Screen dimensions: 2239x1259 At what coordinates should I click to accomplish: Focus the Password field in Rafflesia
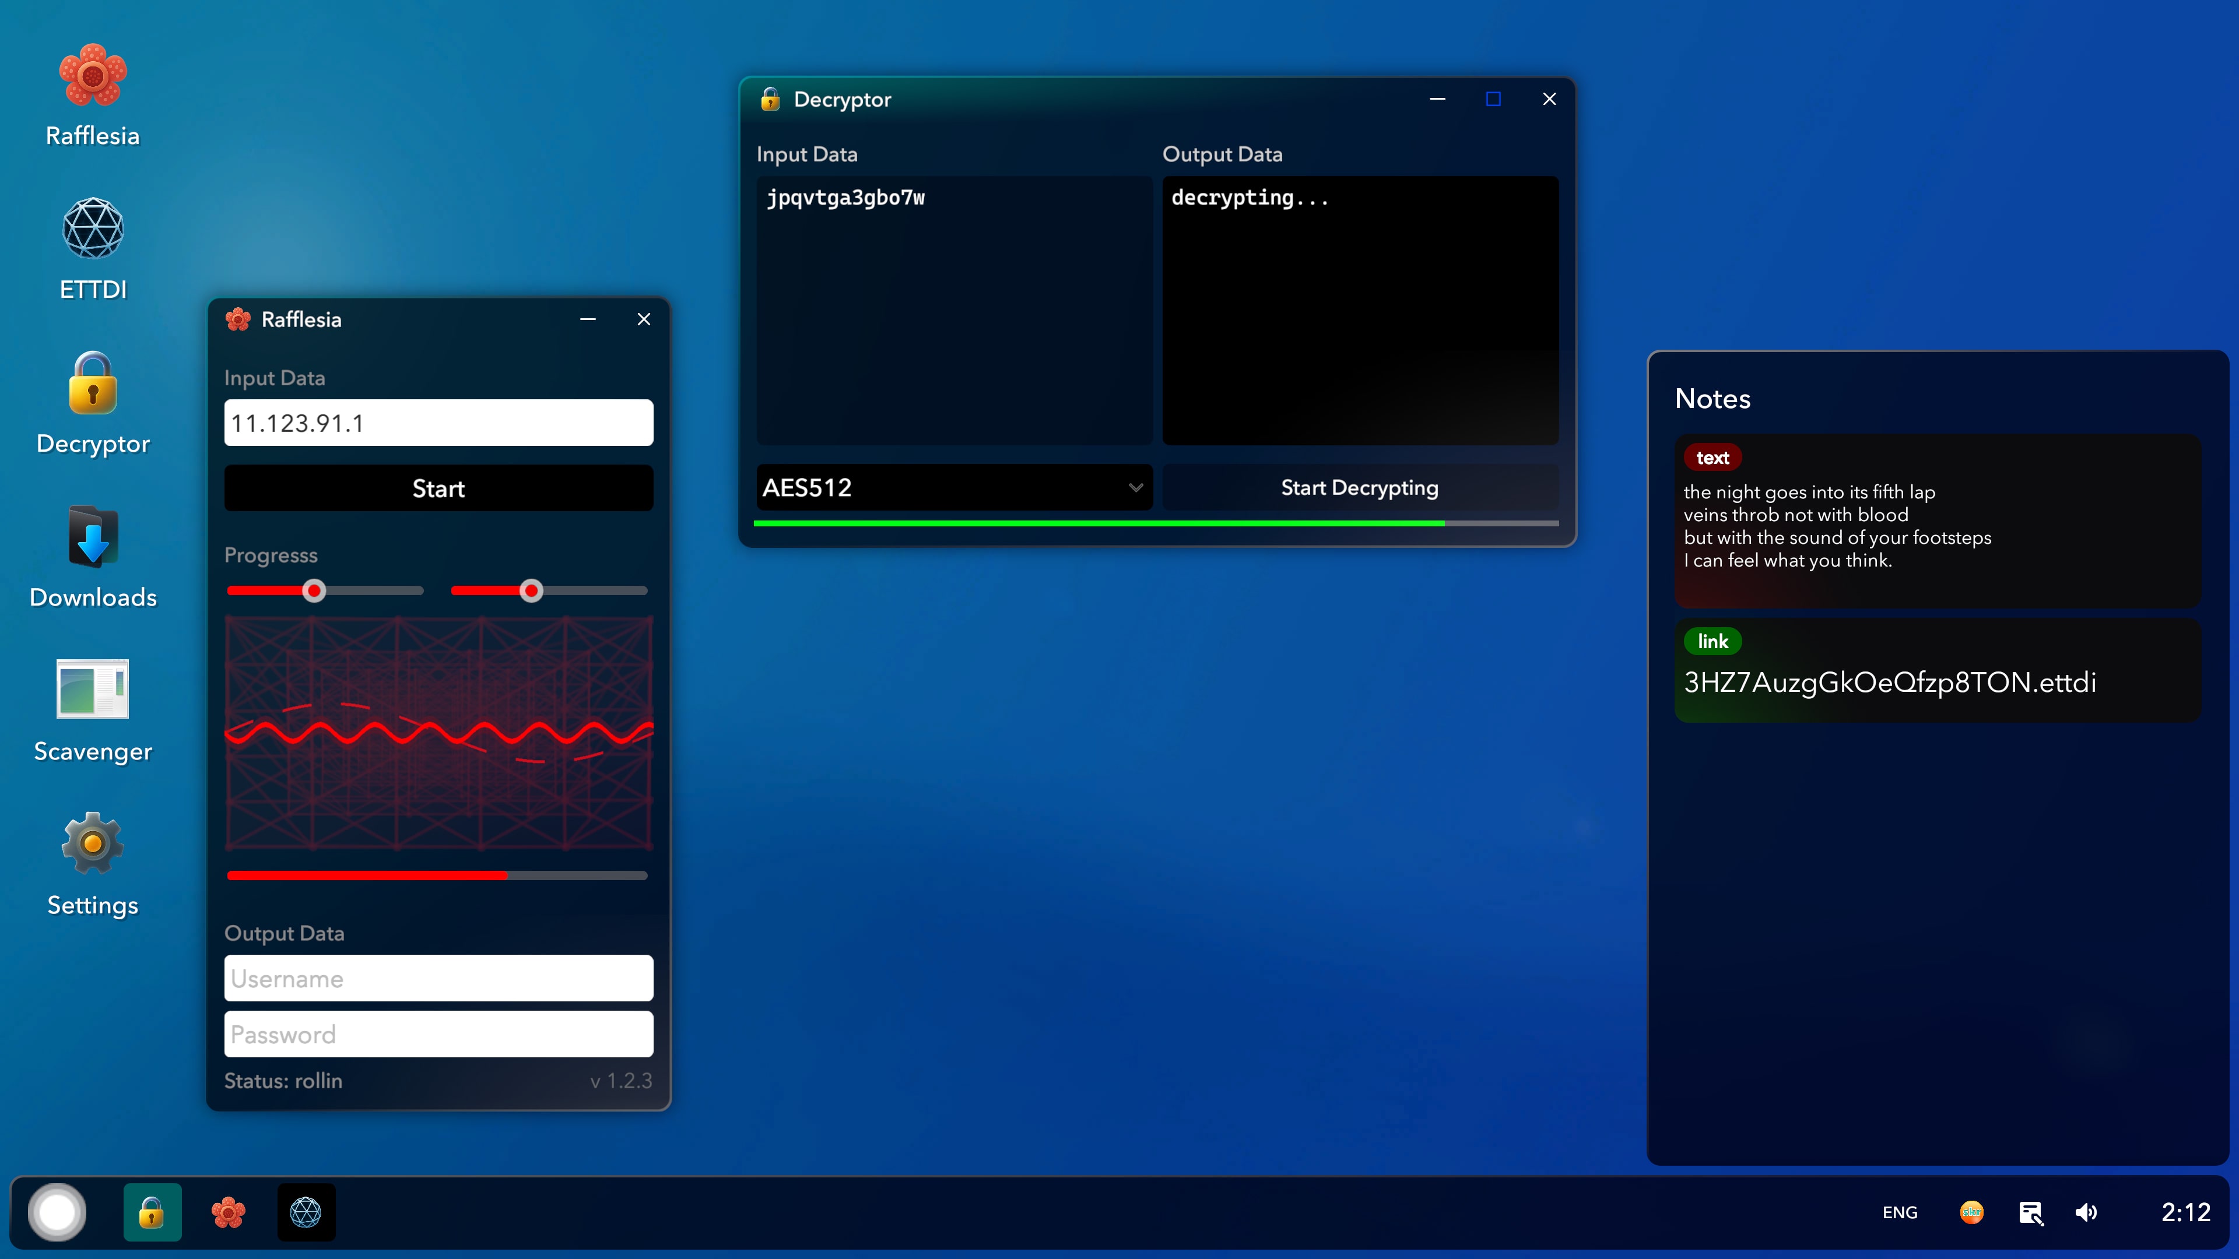[x=438, y=1034]
